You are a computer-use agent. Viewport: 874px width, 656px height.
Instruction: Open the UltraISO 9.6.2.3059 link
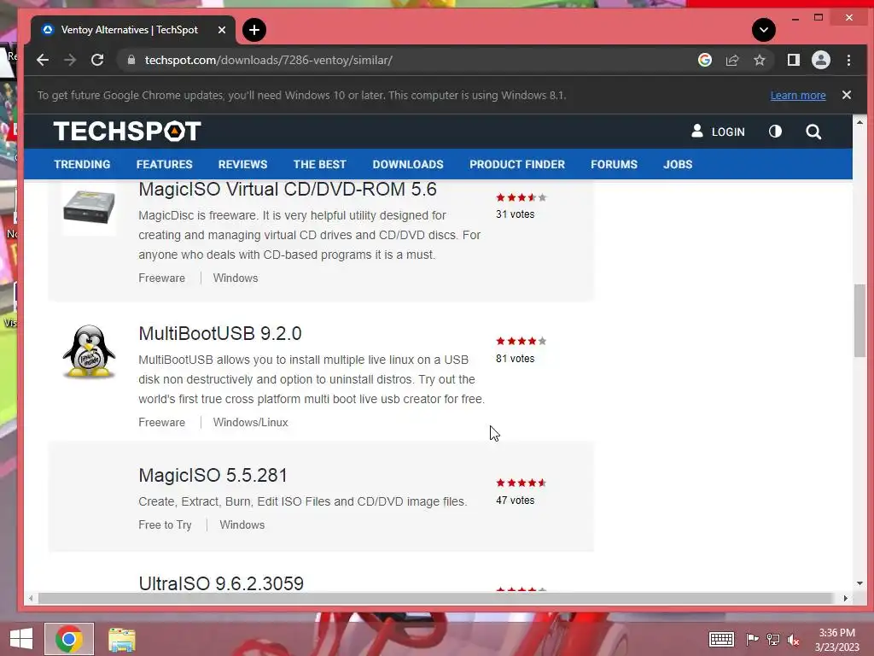click(x=221, y=583)
